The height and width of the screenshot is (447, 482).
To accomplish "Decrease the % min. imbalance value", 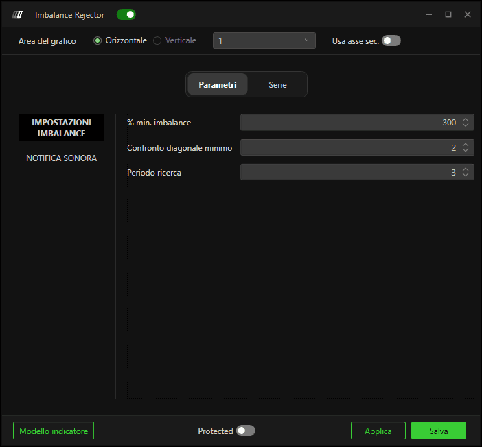I will 466,125.
